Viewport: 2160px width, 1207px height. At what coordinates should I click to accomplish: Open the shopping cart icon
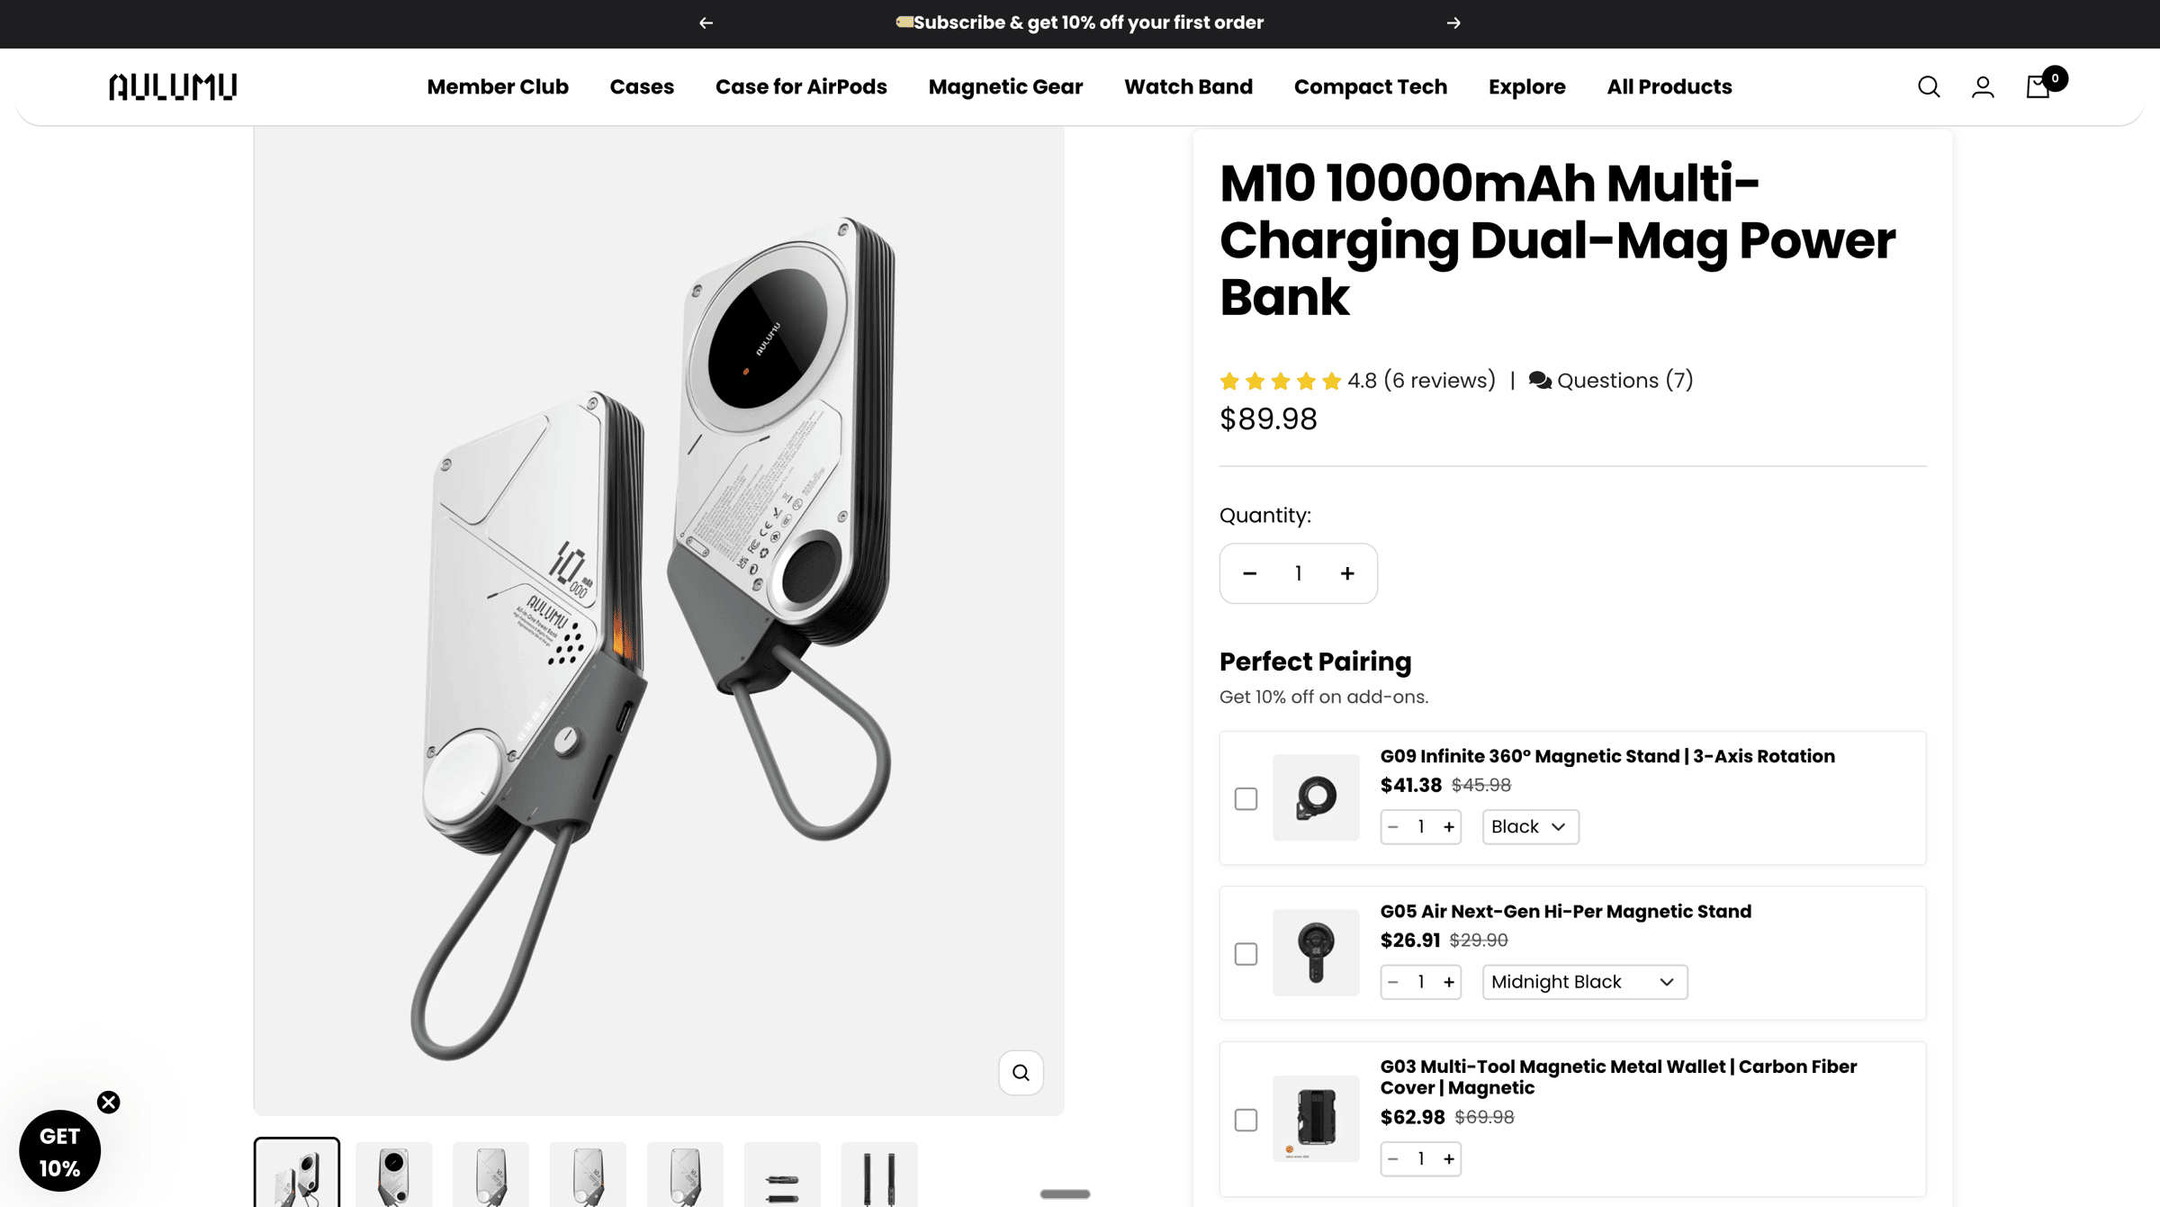coord(2038,87)
